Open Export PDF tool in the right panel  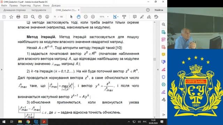(163, 32)
